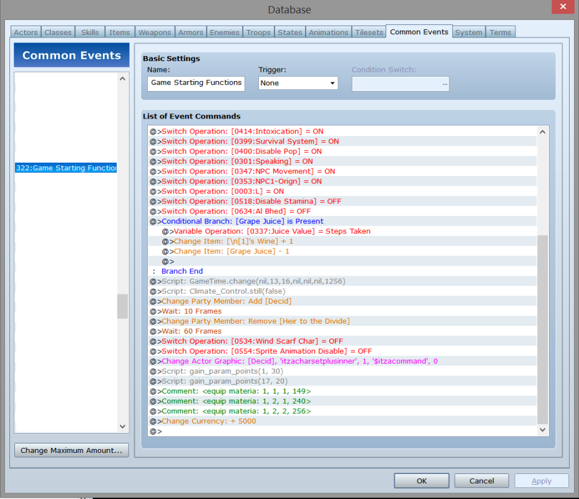Open the Armors tab
579x499 pixels.
coord(190,32)
